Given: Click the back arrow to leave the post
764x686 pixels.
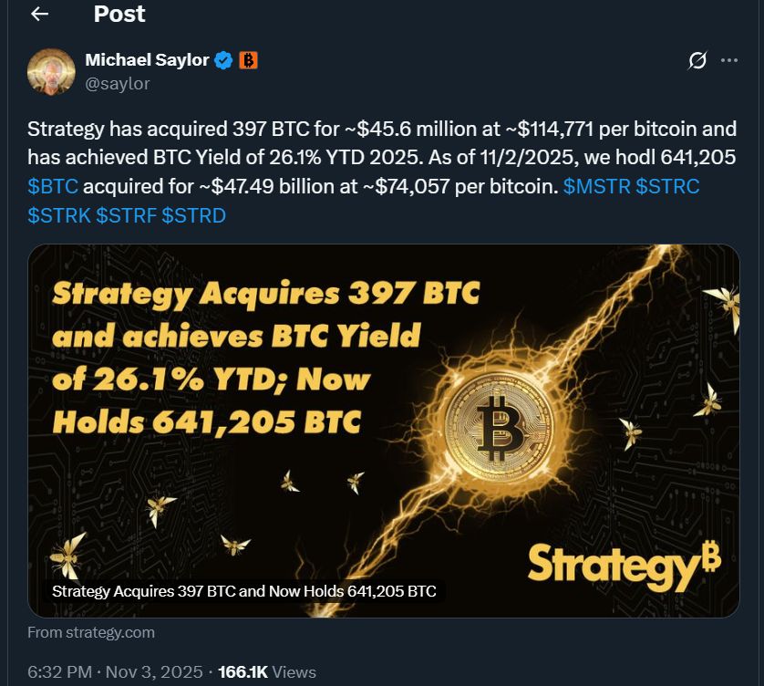Looking at the screenshot, I should 38,14.
